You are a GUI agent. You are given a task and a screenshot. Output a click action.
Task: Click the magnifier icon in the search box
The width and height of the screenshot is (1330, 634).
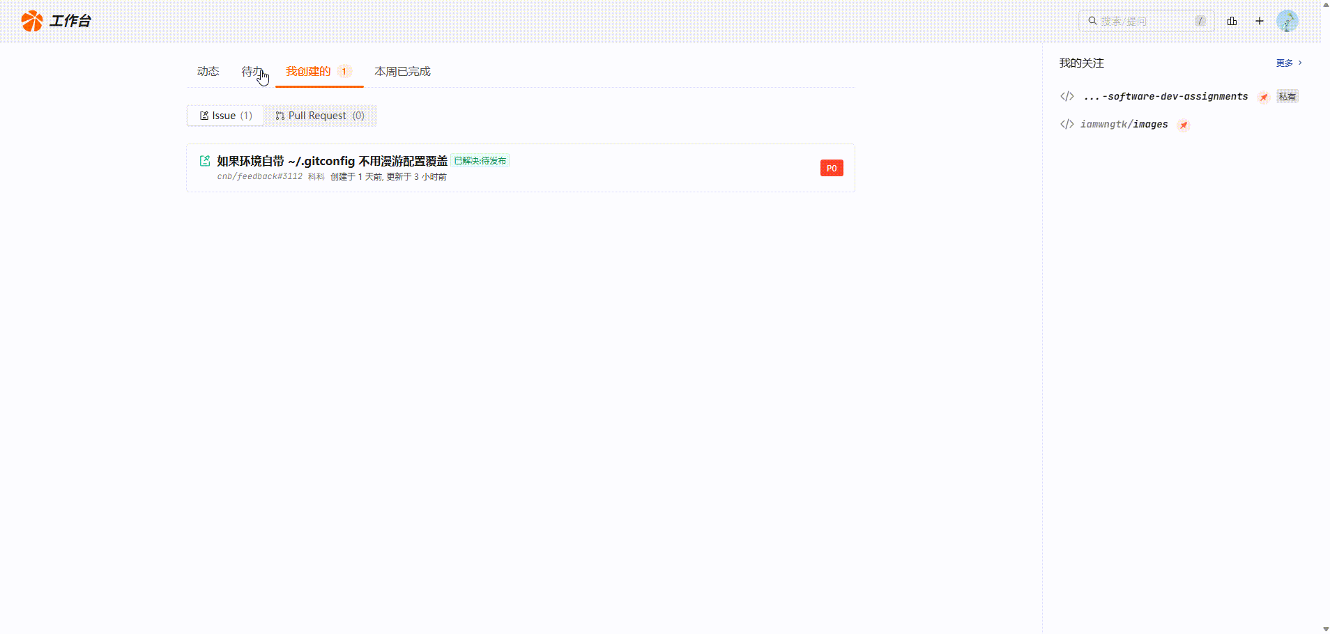[x=1092, y=21]
